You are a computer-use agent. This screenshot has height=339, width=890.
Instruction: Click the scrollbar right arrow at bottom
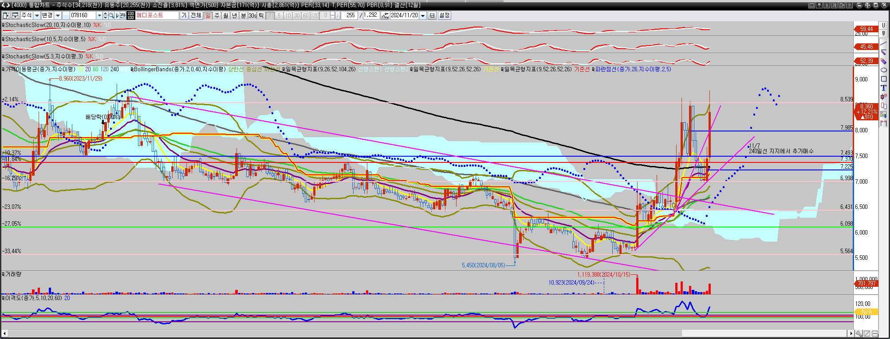pos(851,333)
